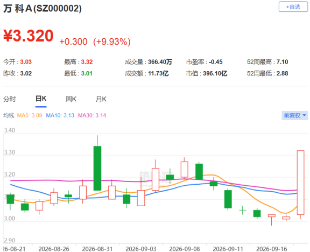This screenshot has height=252, width=310.
Task: Add stock via +自选 button
Action: [x=293, y=6]
